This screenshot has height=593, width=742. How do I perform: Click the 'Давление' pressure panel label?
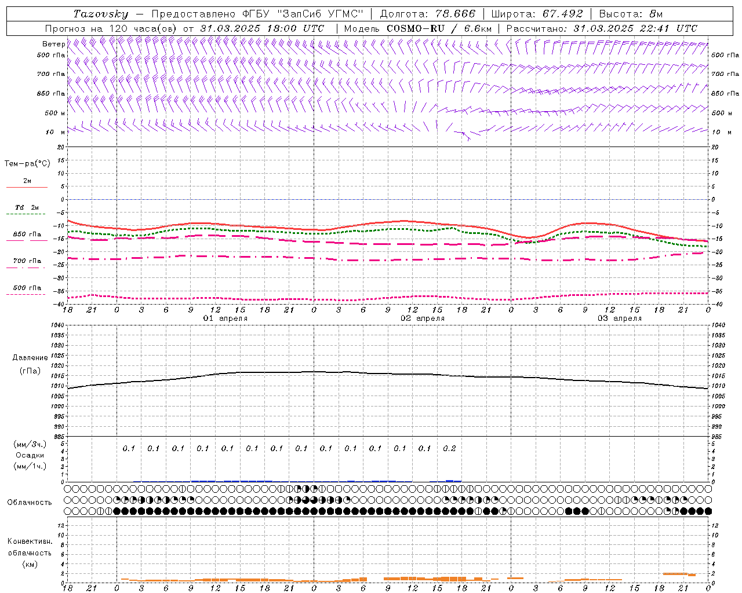click(x=30, y=358)
